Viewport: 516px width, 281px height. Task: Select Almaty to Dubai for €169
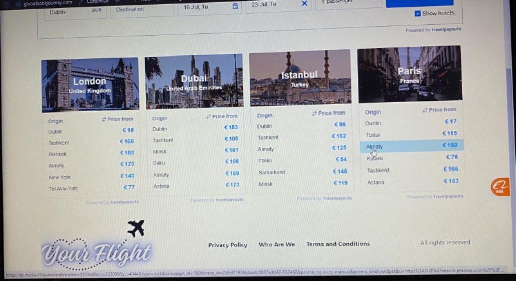pyautogui.click(x=196, y=174)
